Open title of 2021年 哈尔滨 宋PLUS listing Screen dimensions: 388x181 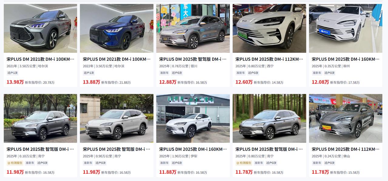[40, 59]
